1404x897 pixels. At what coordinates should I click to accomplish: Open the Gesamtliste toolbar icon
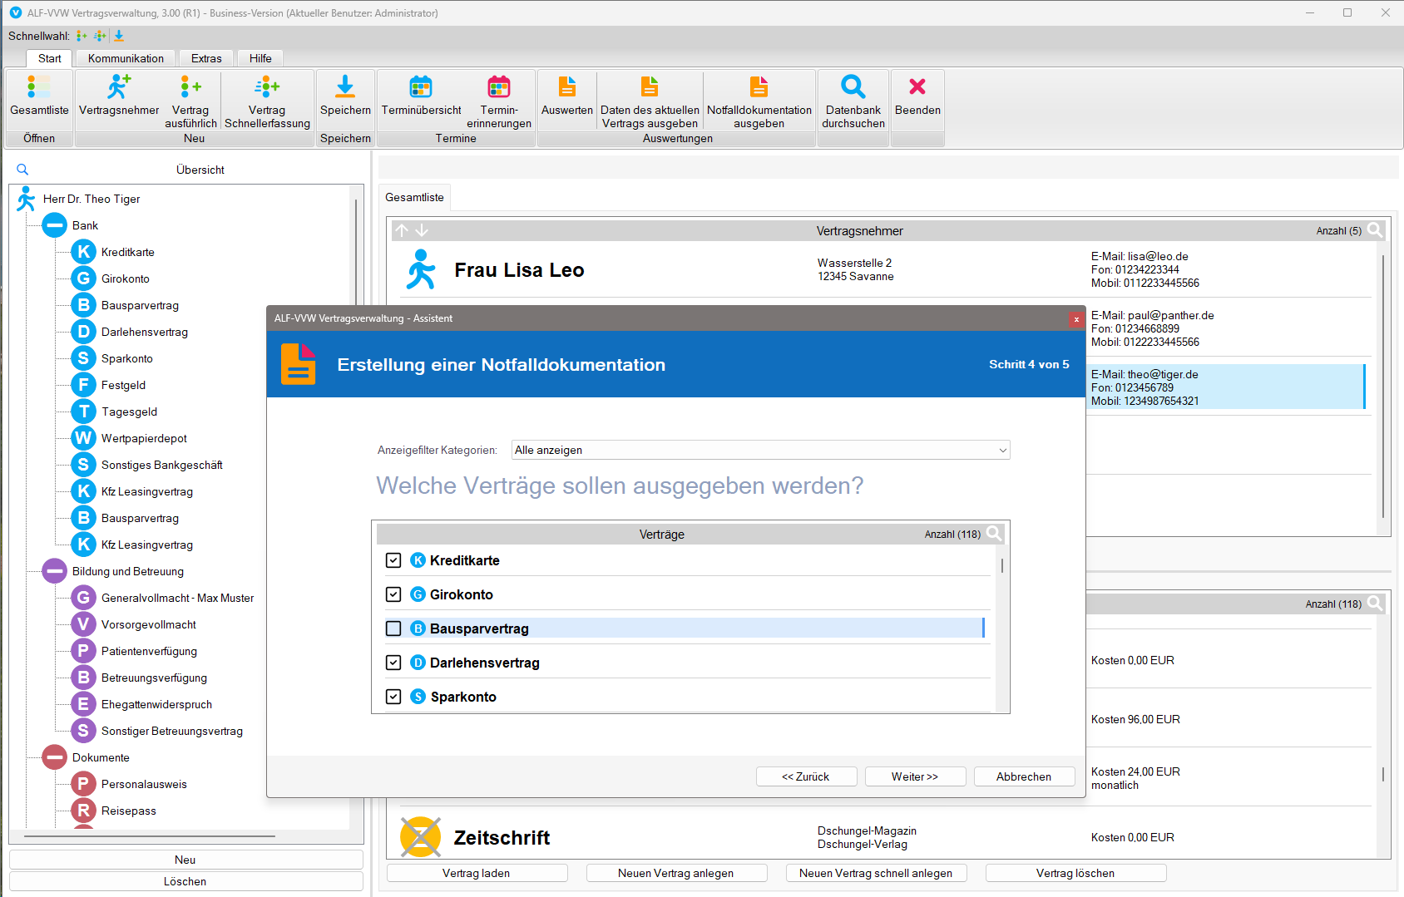[39, 87]
